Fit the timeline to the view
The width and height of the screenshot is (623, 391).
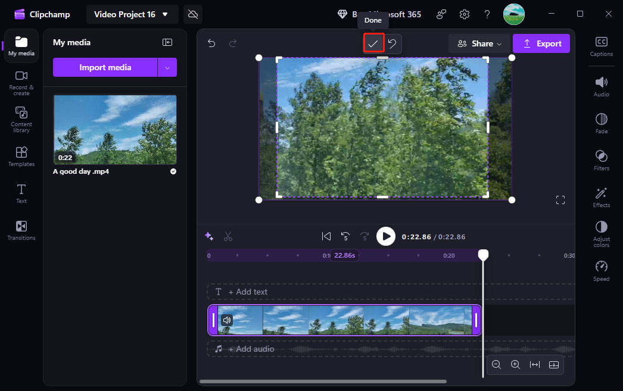pos(534,364)
